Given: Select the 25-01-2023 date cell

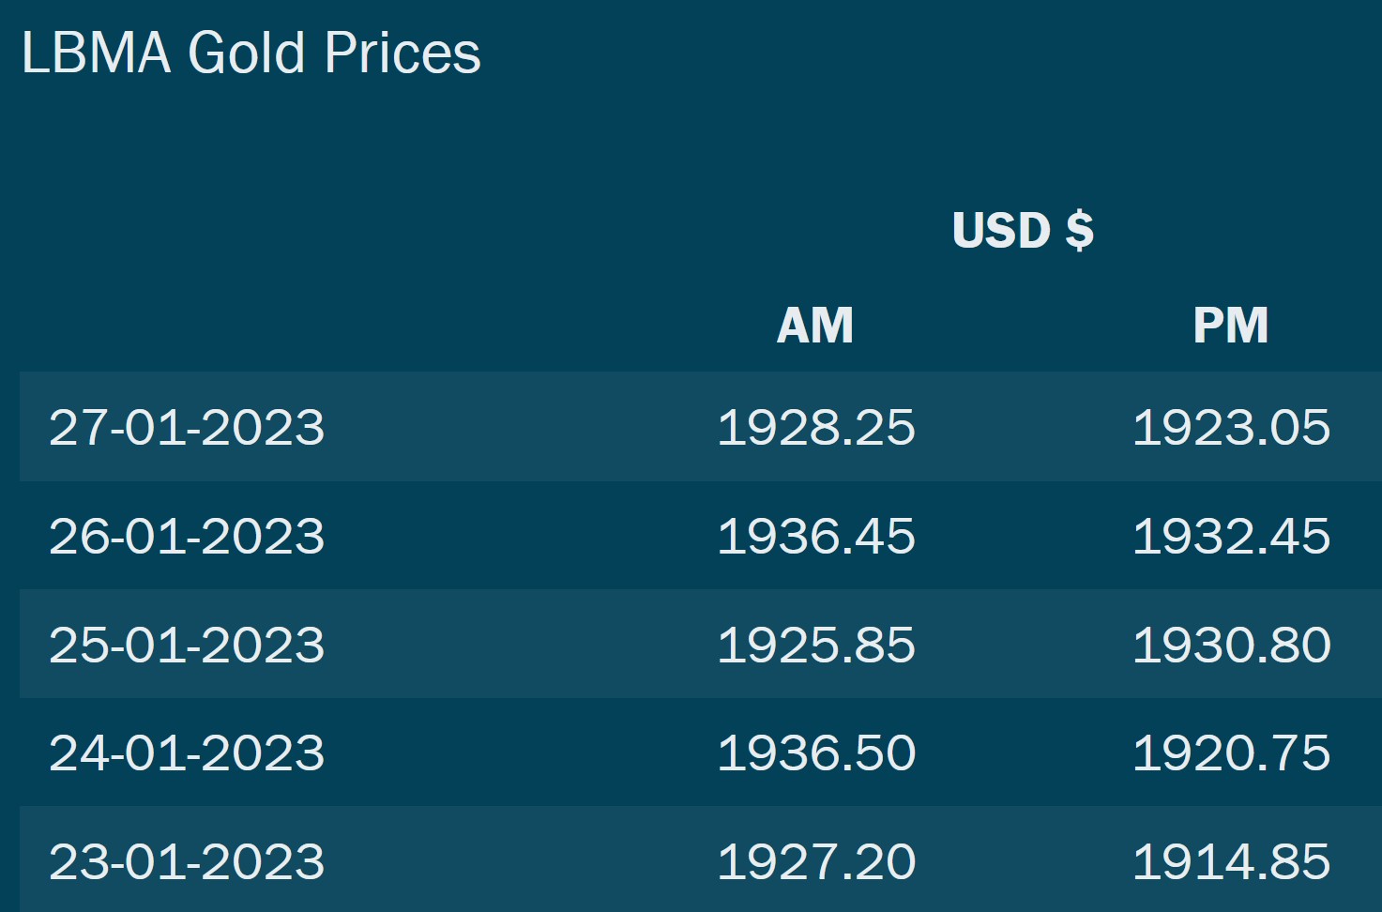Looking at the screenshot, I should (x=187, y=645).
